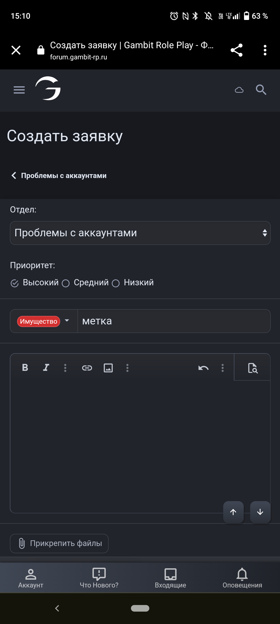Select the Средний priority radio button
The height and width of the screenshot is (624, 280).
tap(66, 283)
